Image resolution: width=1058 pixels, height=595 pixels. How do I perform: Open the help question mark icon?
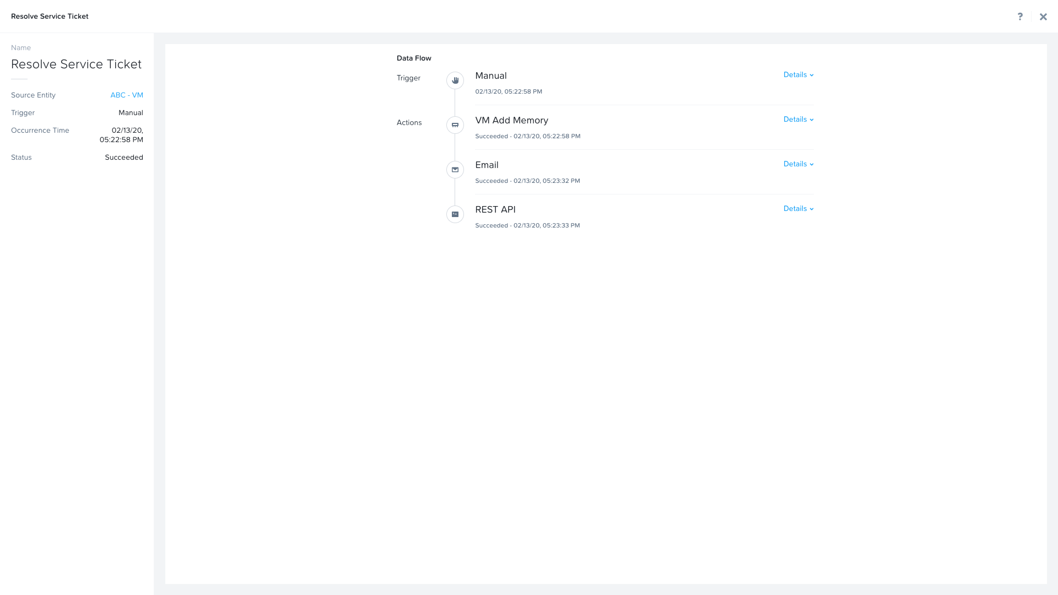(1020, 17)
